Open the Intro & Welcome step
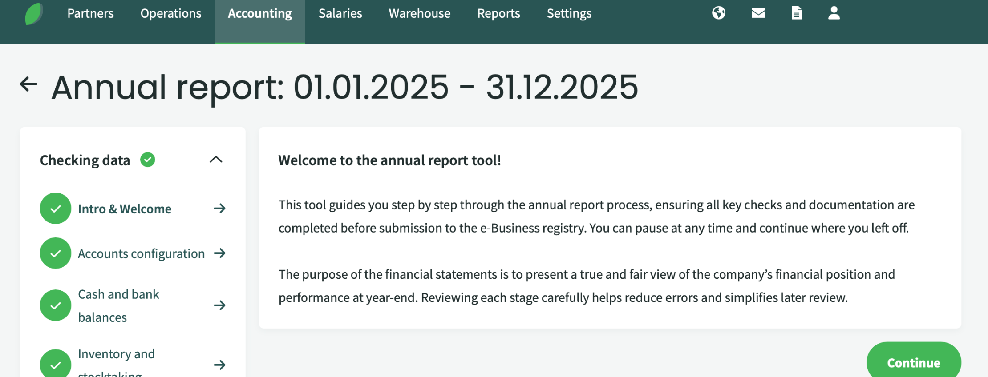 click(x=125, y=209)
